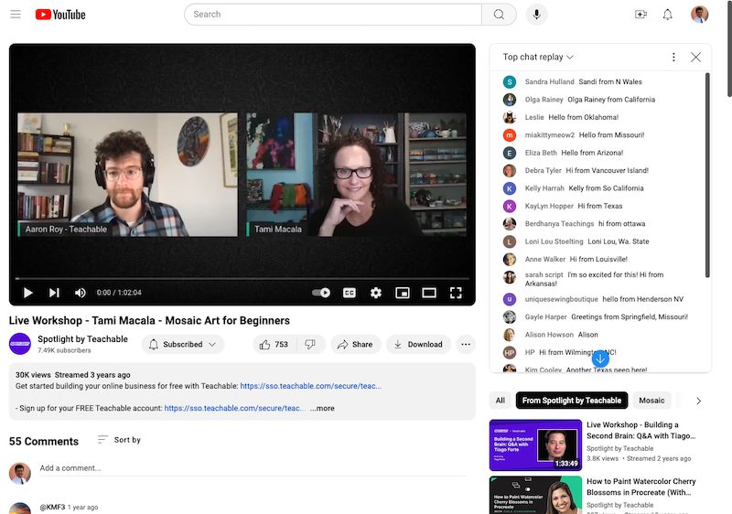This screenshot has height=514, width=732.
Task: Click the video progress bar
Action: coord(242,278)
